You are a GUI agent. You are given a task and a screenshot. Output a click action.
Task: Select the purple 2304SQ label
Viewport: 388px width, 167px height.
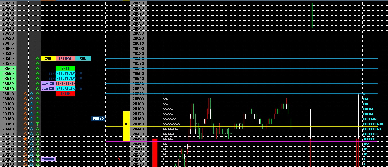tap(48, 89)
